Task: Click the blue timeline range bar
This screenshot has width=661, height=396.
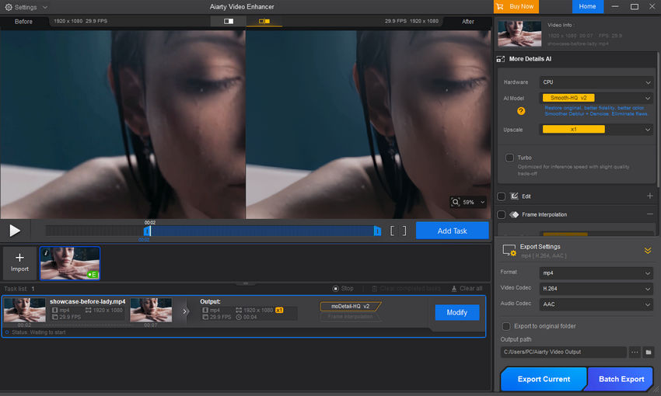Action: [x=262, y=231]
